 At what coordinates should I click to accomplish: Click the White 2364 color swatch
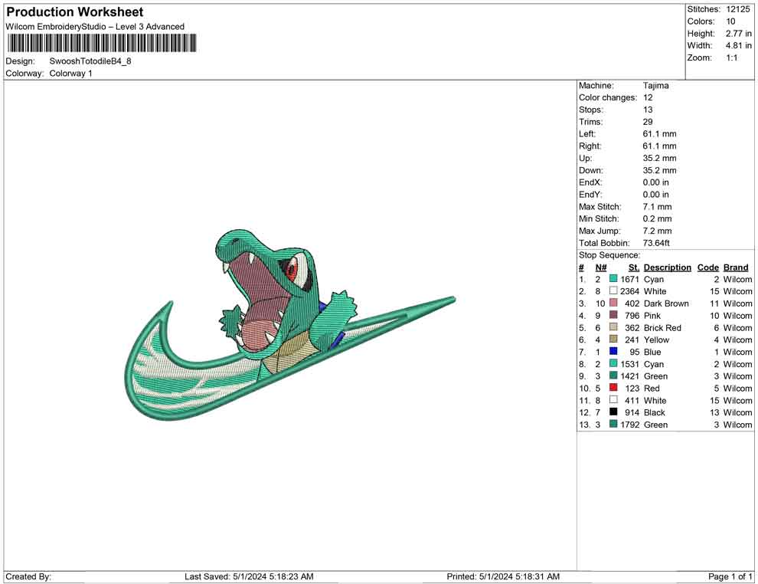pyautogui.click(x=613, y=290)
